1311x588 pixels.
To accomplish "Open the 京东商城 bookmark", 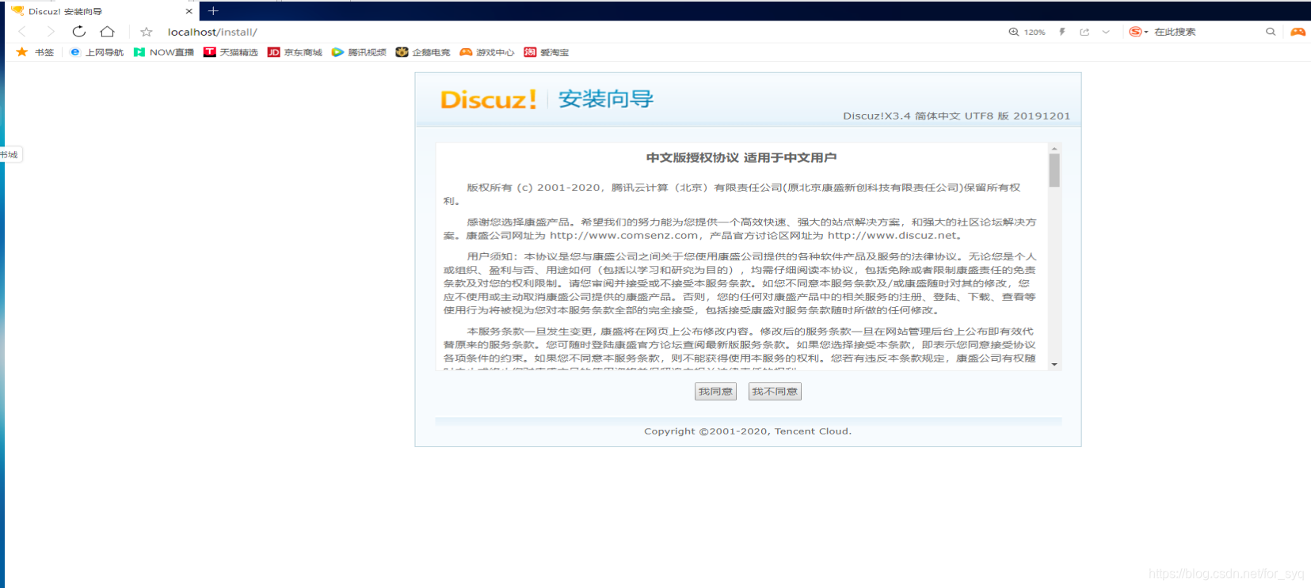I will click(295, 52).
